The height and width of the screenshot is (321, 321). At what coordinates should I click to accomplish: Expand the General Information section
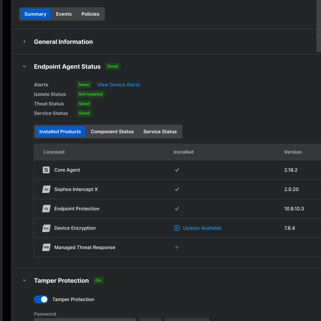(x=25, y=42)
